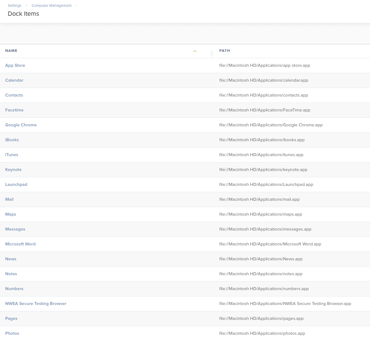Open the iTunes dock item
The image size is (370, 339).
pyautogui.click(x=11, y=155)
